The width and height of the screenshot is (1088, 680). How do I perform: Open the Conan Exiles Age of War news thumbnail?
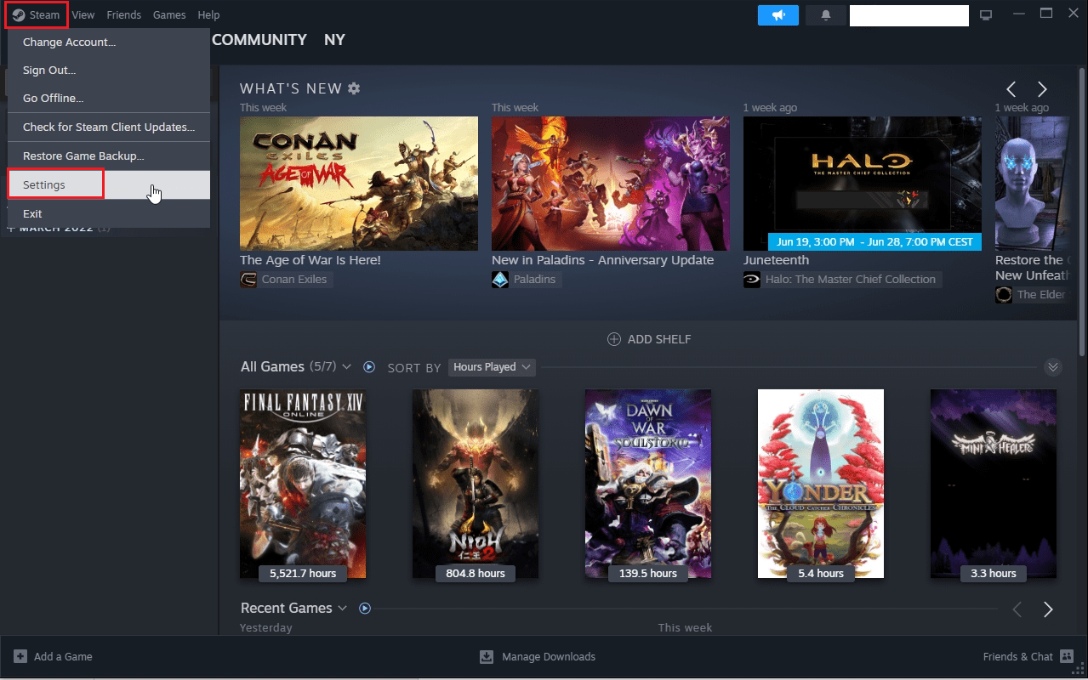359,184
